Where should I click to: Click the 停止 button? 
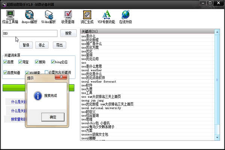click(x=42, y=45)
